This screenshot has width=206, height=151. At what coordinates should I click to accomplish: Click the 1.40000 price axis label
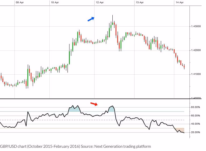(196, 98)
